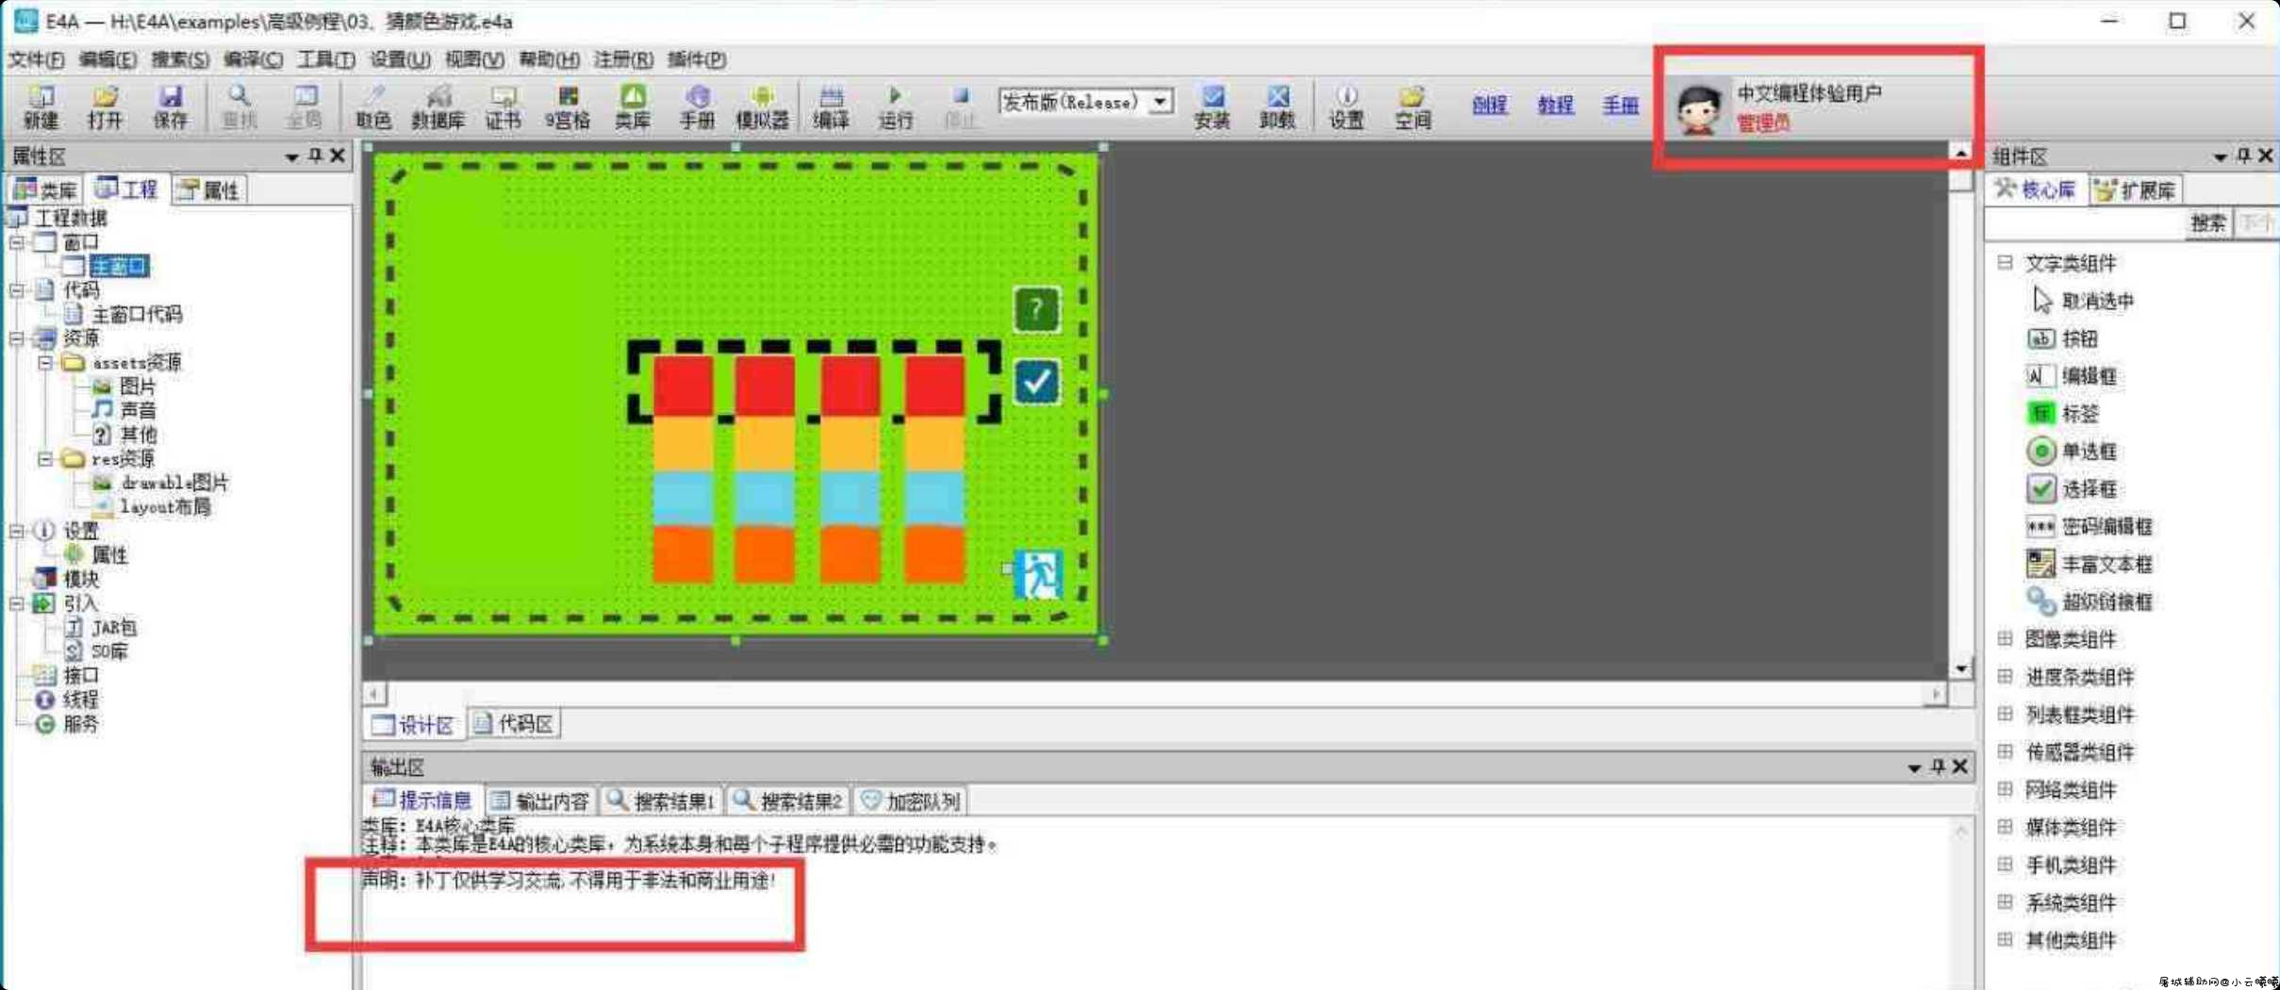
Task: Open the 手册 manual toolbar icon
Action: [x=697, y=106]
